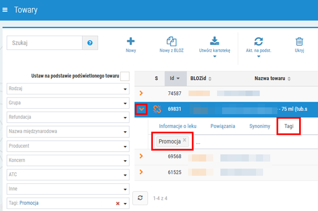
Task: Click the Nowy z BLOZ copy icon
Action: coord(171,41)
